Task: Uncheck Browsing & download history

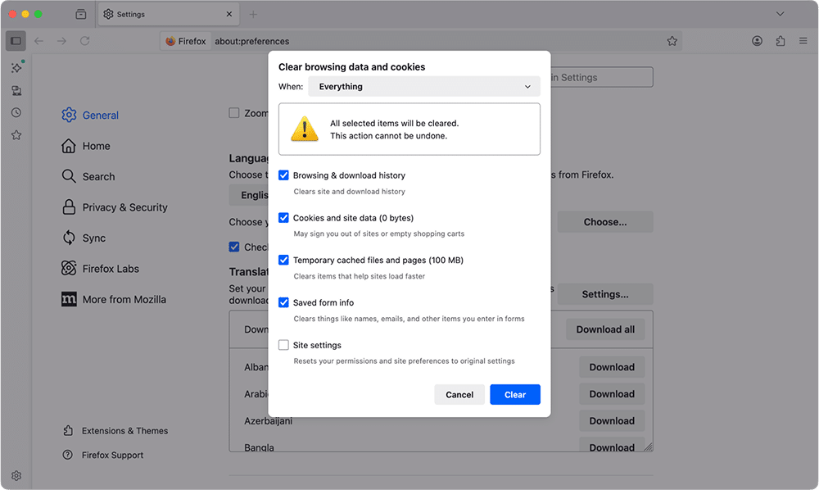Action: (284, 175)
